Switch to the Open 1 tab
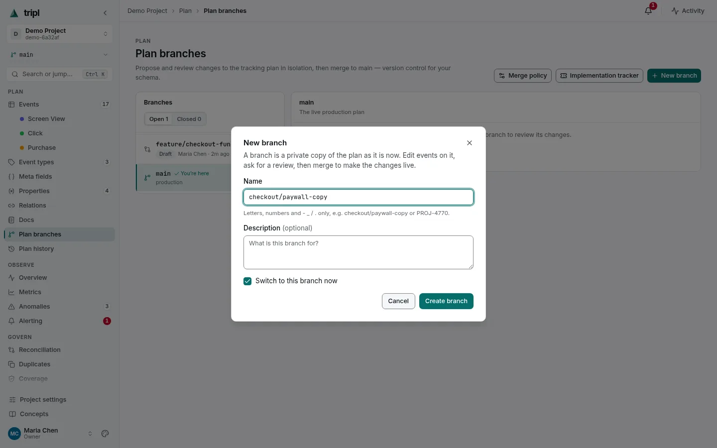Viewport: 717px width, 448px height. pyautogui.click(x=159, y=119)
